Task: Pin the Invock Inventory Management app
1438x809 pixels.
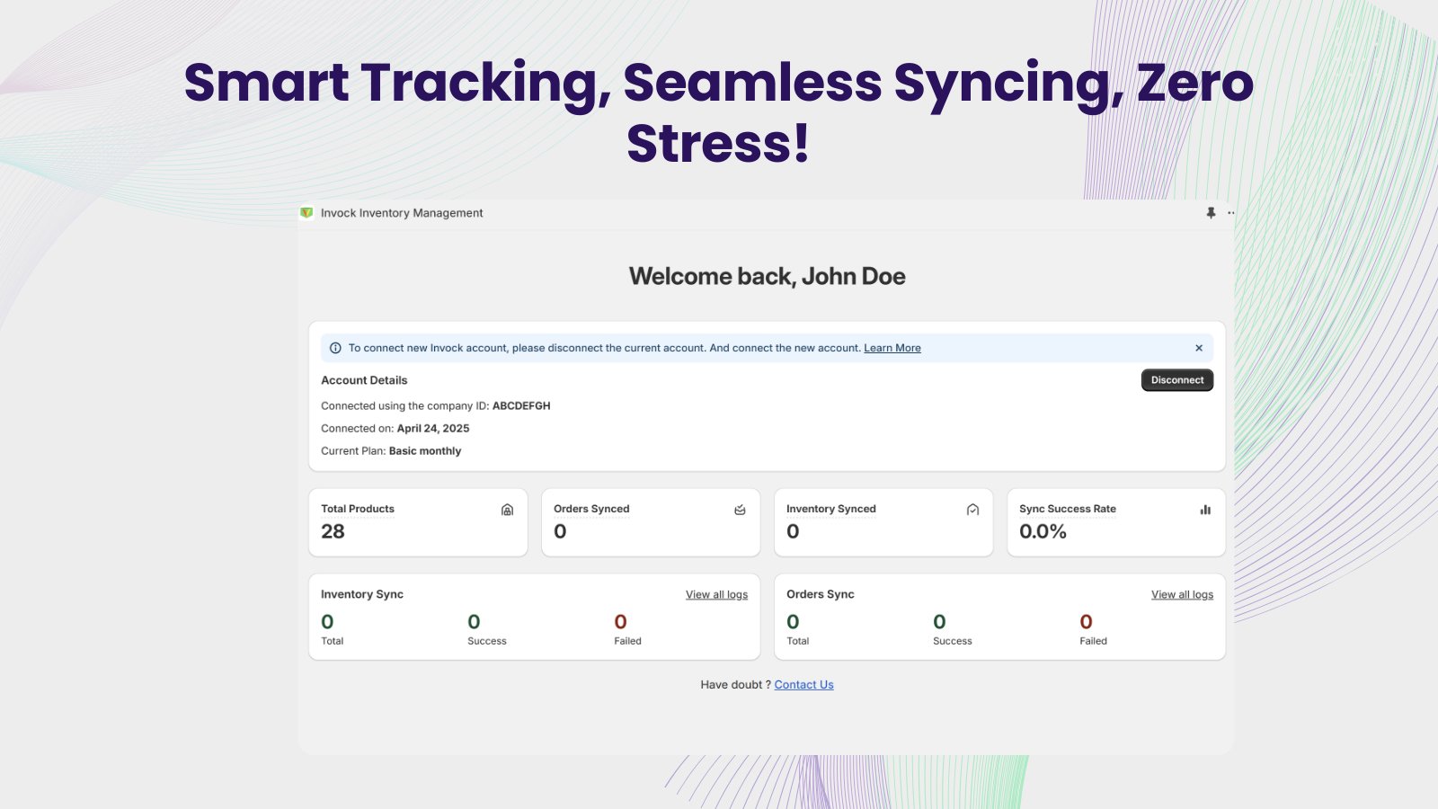Action: point(1211,213)
